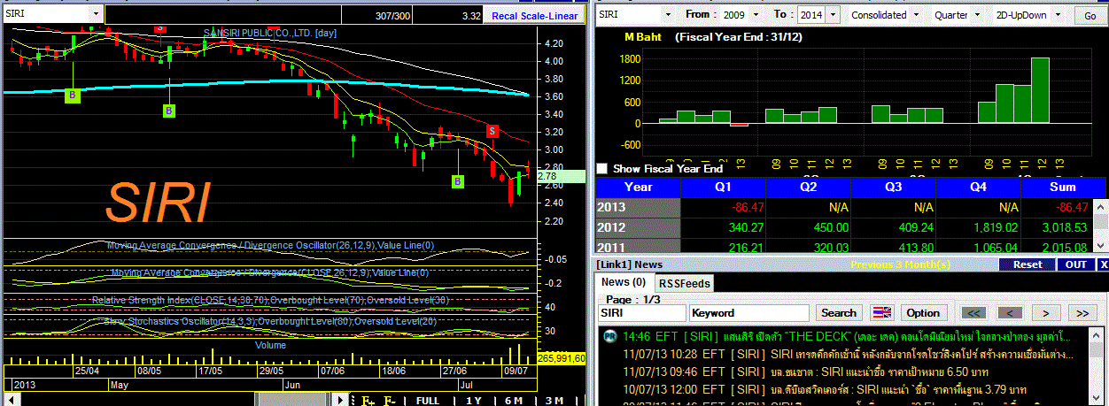Click the Previous 3 Month(s) label
1109x406 pixels.
tap(900, 264)
